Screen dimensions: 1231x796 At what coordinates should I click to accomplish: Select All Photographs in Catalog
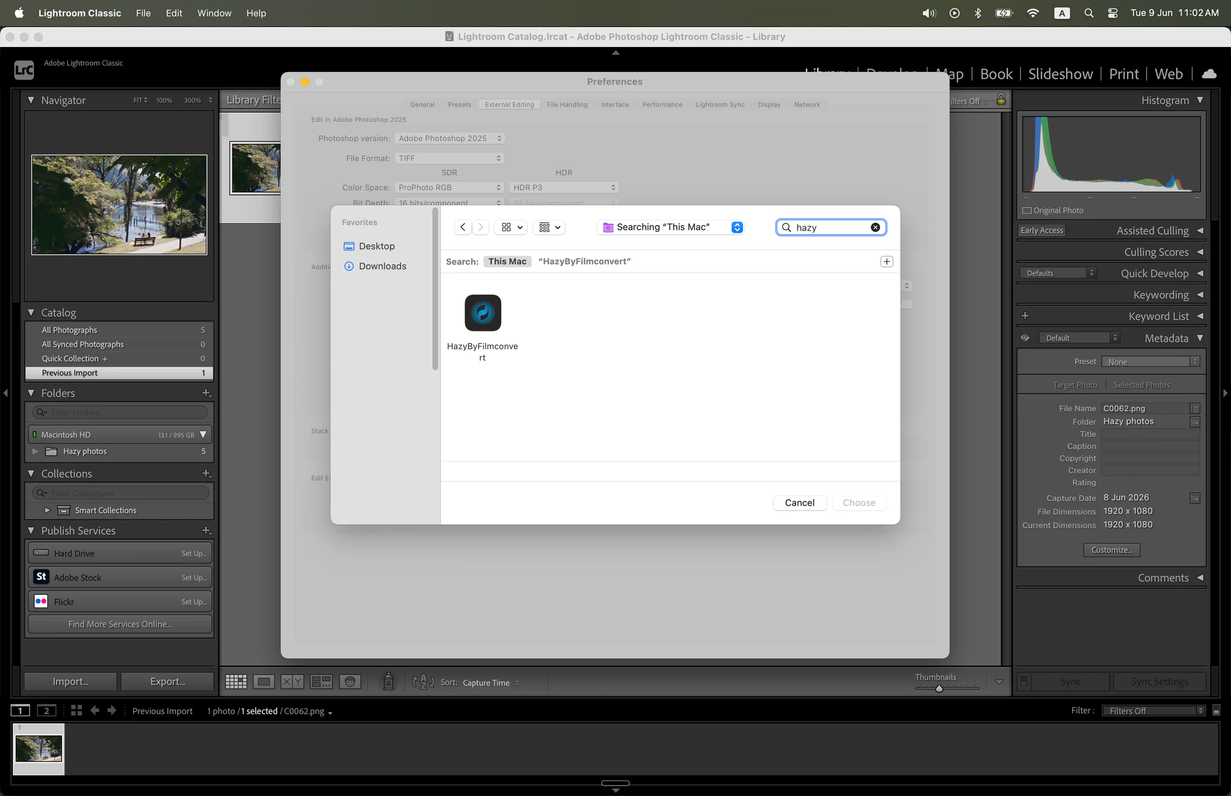coord(119,330)
